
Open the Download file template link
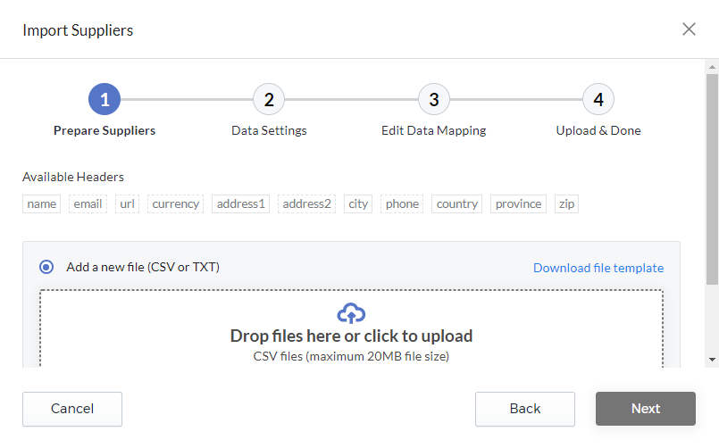(598, 268)
